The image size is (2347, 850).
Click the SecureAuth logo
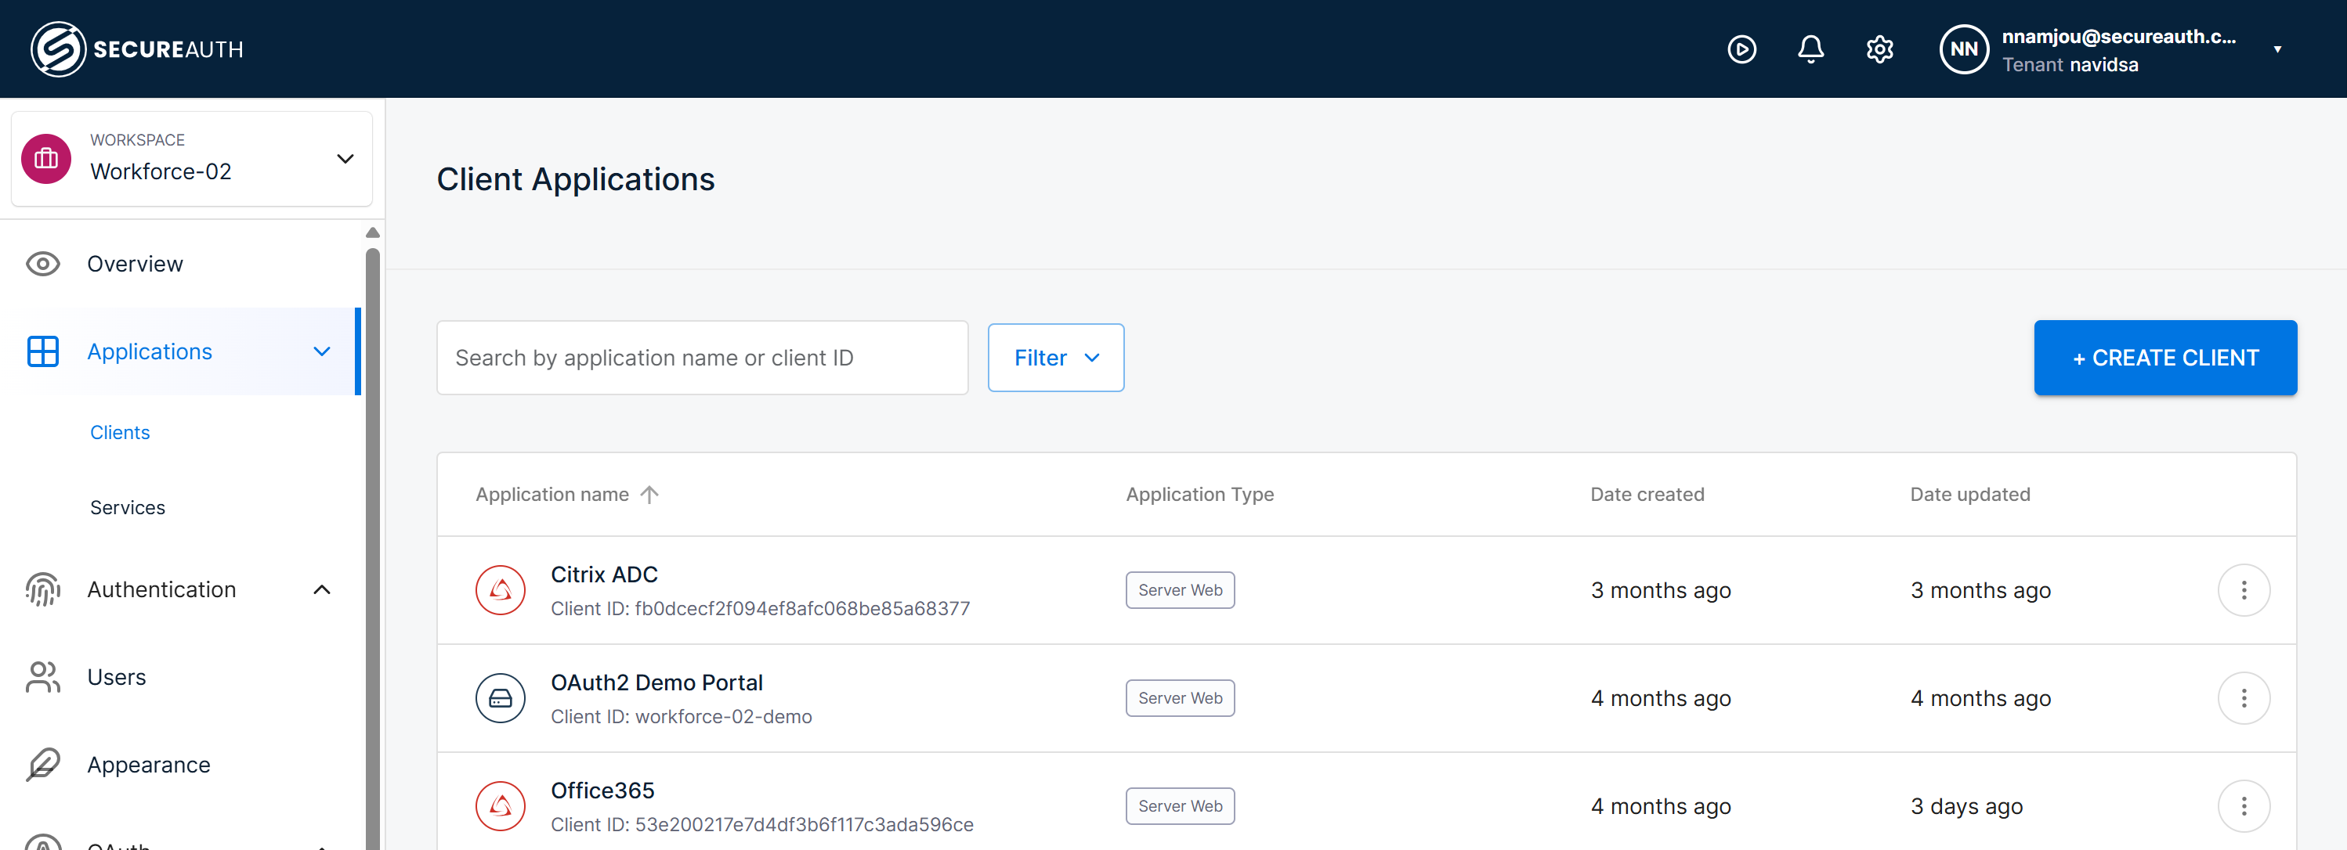pyautogui.click(x=136, y=49)
